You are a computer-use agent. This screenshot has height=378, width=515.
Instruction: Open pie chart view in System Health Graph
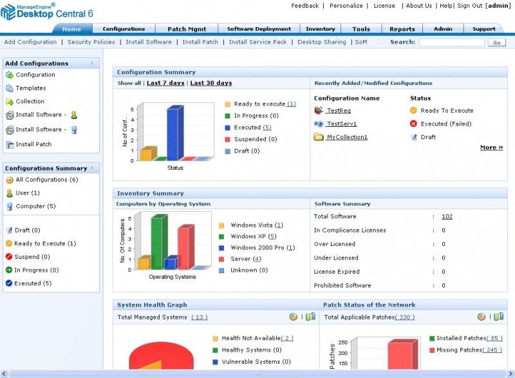click(294, 317)
